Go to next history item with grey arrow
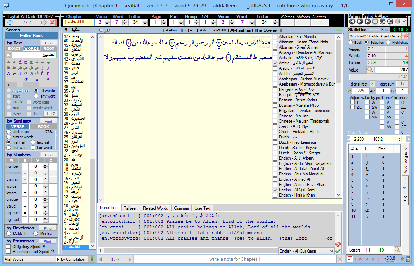The width and height of the screenshot is (414, 266). [44, 23]
